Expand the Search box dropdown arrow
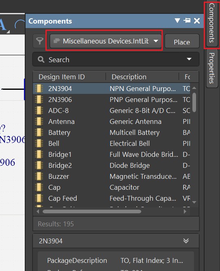This screenshot has width=220, height=271. [x=189, y=59]
